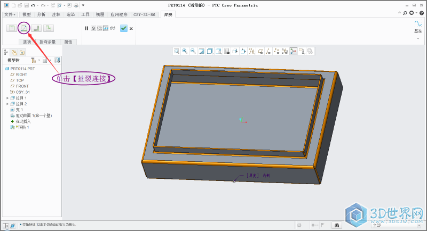Screen dimensions: 427x231
Task: Open the Redo history dropdown arrow
Action: [48, 5]
